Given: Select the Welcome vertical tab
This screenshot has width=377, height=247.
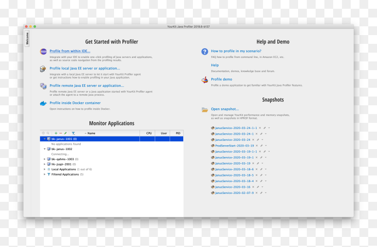Looking at the screenshot, I should click(x=27, y=39).
